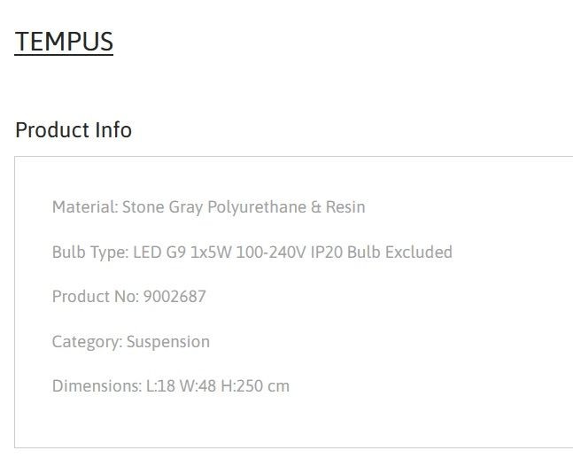The height and width of the screenshot is (466, 573).
Task: Click the product number 9002687
Action: (174, 297)
